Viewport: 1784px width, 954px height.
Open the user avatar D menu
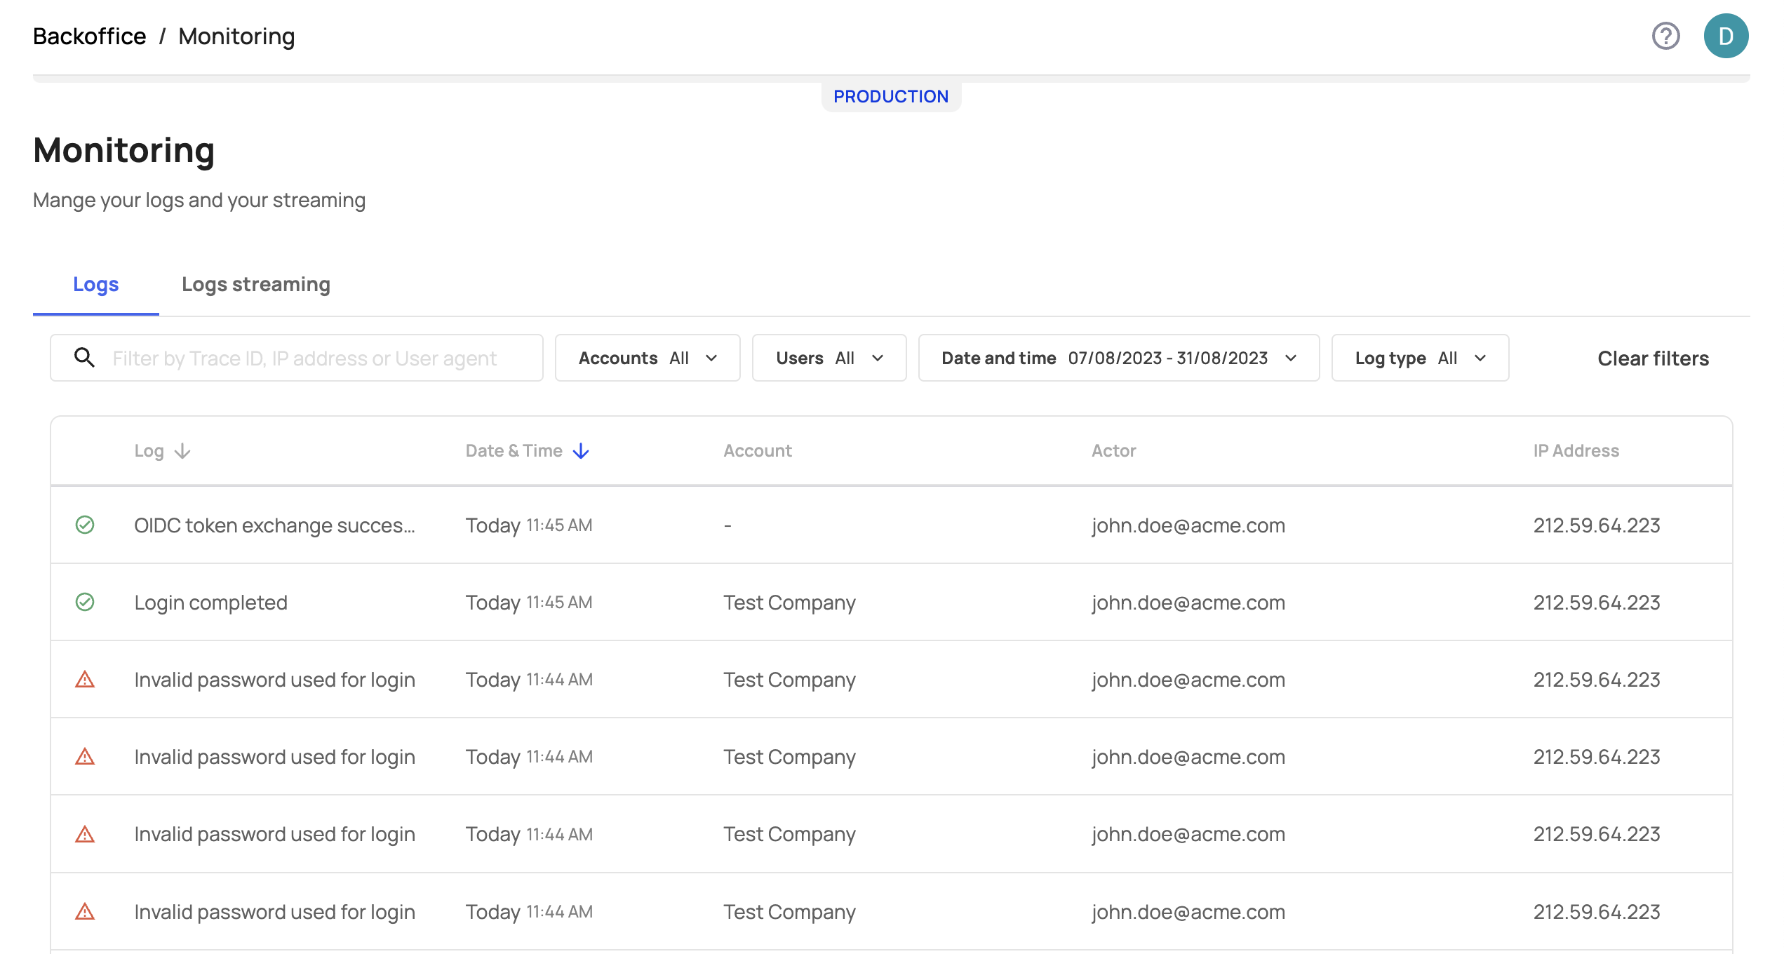point(1726,36)
